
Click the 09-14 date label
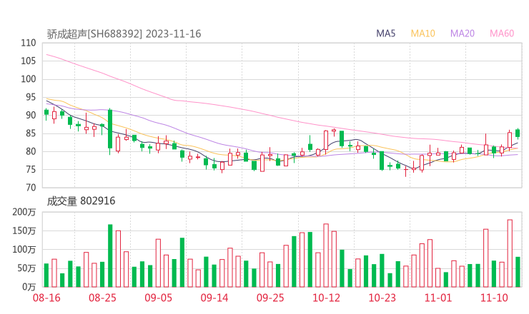click(214, 298)
